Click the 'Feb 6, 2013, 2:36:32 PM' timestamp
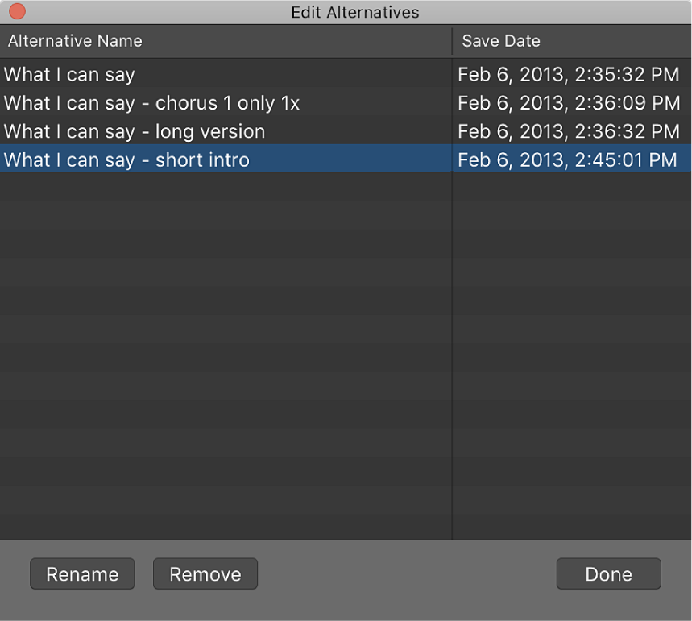692x621 pixels. [569, 131]
